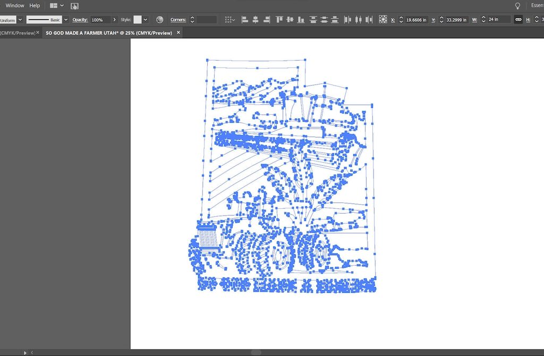
Task: Click the GPU performance preview icon
Action: [x=75, y=6]
